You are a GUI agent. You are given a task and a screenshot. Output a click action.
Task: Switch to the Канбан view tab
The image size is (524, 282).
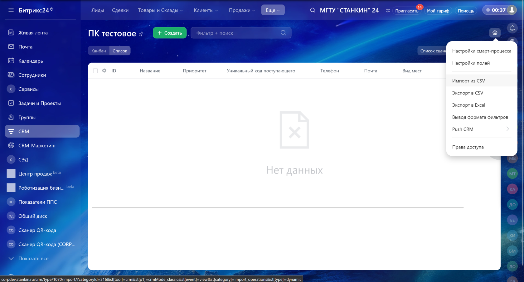[x=99, y=51]
